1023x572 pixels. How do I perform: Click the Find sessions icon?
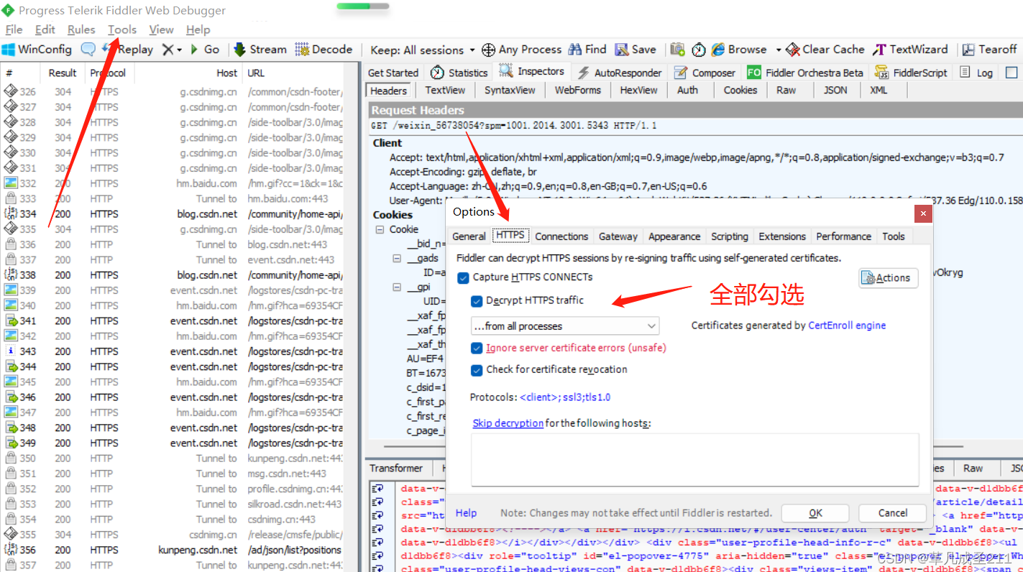[x=587, y=49]
